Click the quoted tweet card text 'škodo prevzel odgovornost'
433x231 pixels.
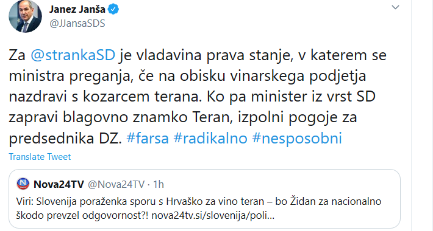pyautogui.click(x=82, y=215)
